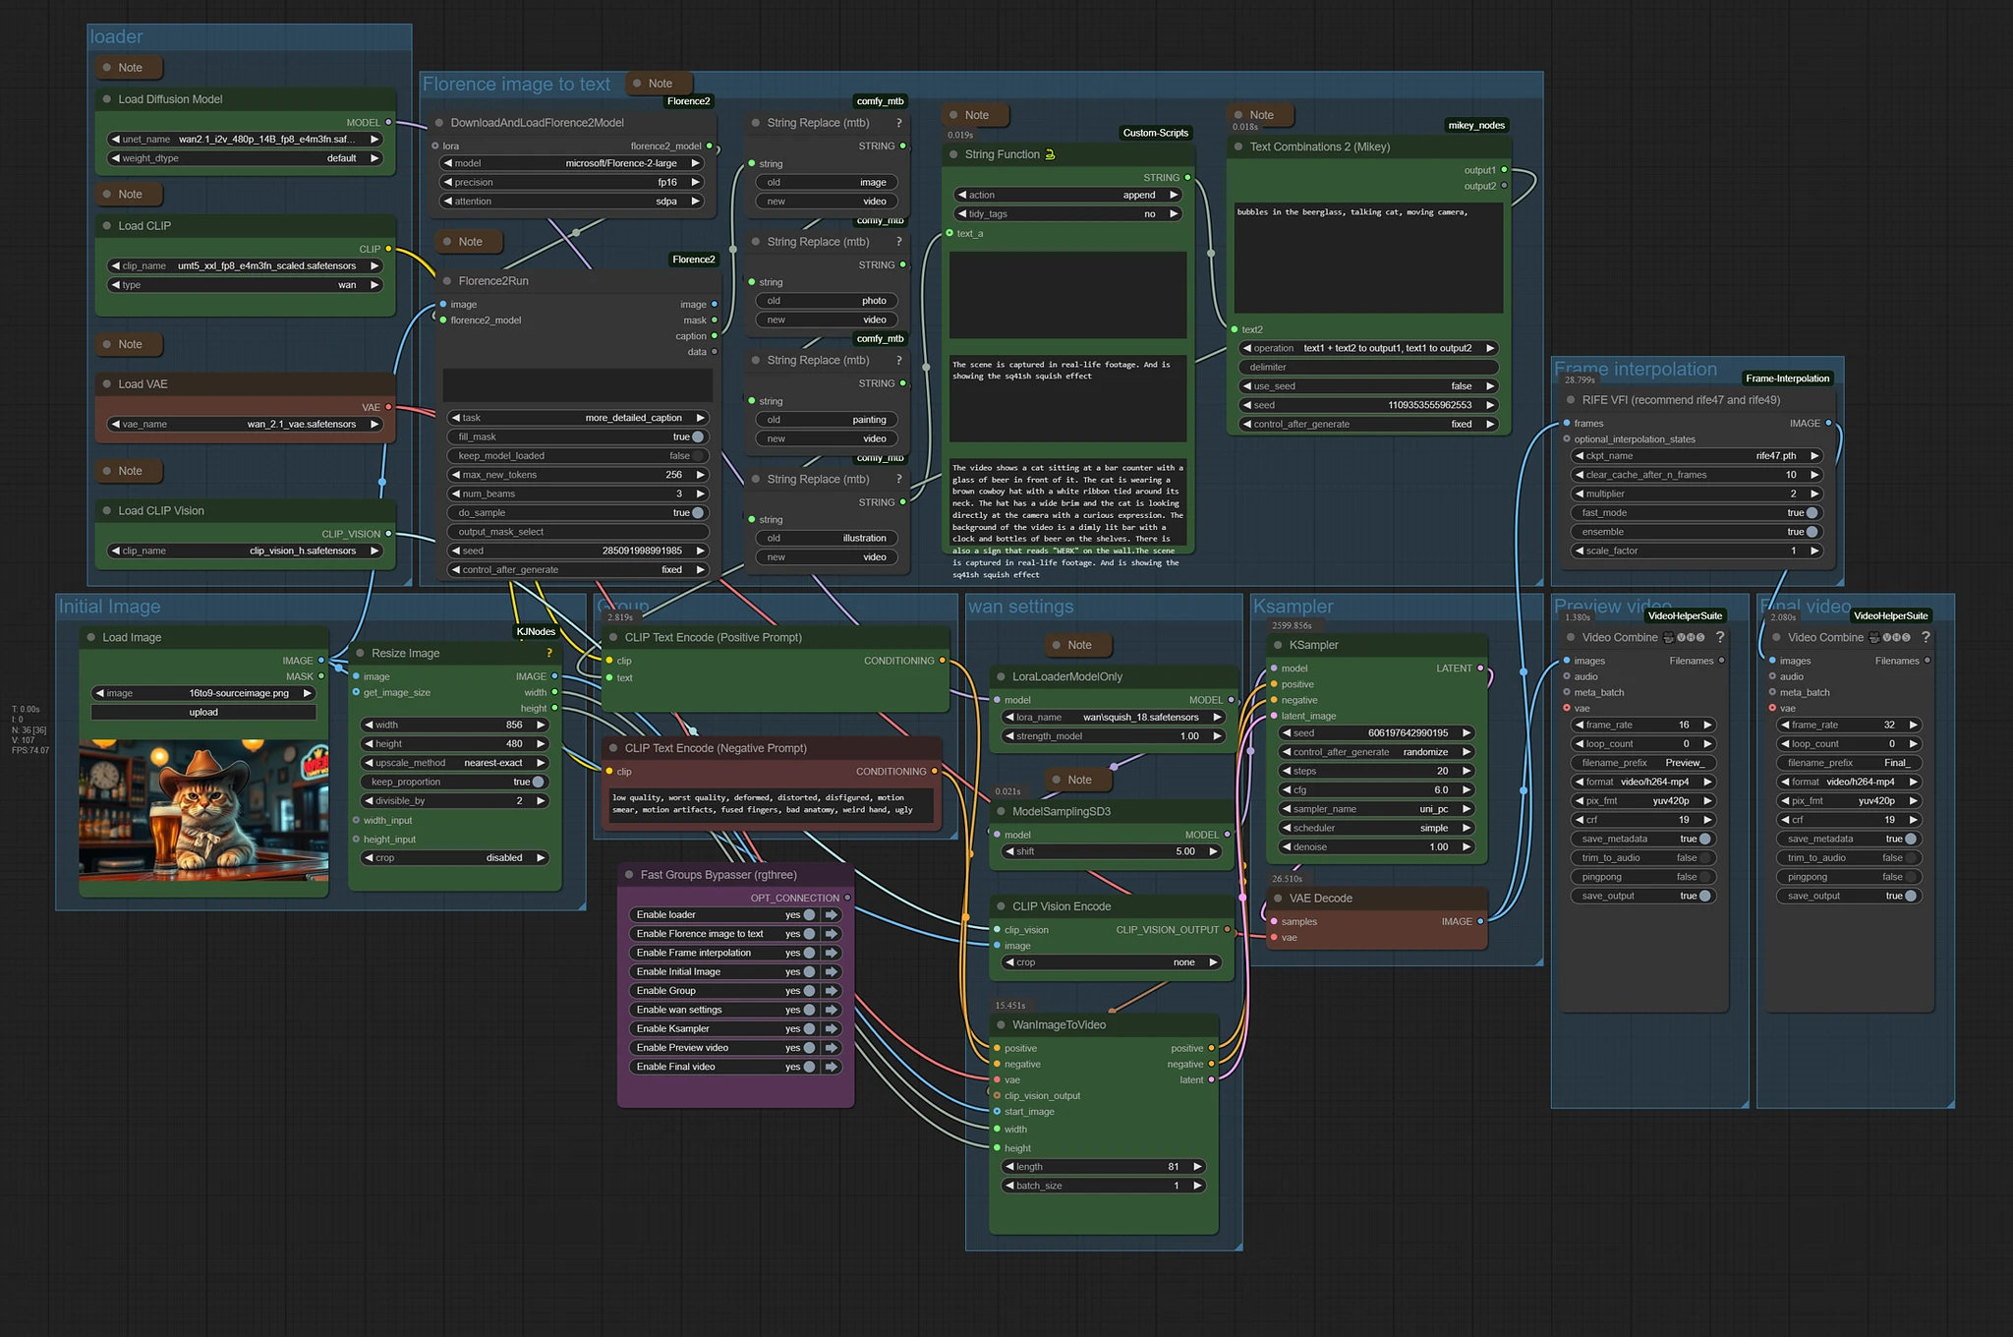Screen dimensions: 2013x1337
Task: Click the cowboy cat source image preview
Action: tap(203, 809)
